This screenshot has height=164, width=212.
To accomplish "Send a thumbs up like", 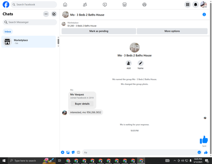I will point(206,152).
